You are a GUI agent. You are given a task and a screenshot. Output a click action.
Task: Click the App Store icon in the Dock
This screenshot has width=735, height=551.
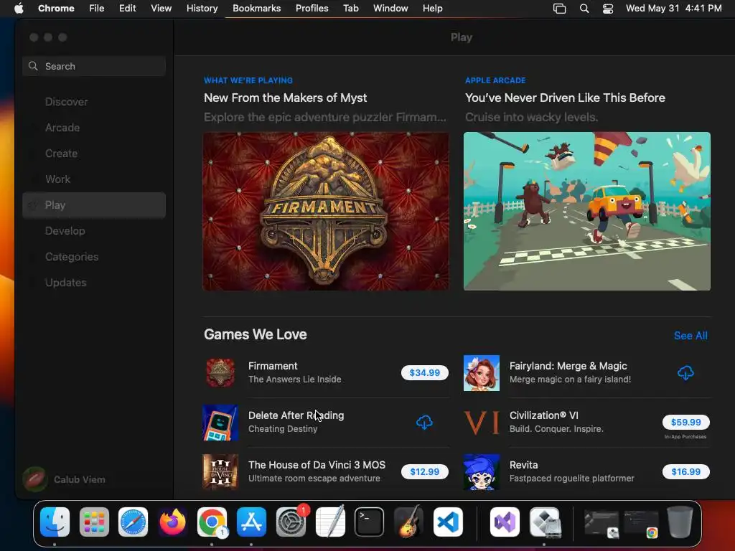[x=251, y=522]
